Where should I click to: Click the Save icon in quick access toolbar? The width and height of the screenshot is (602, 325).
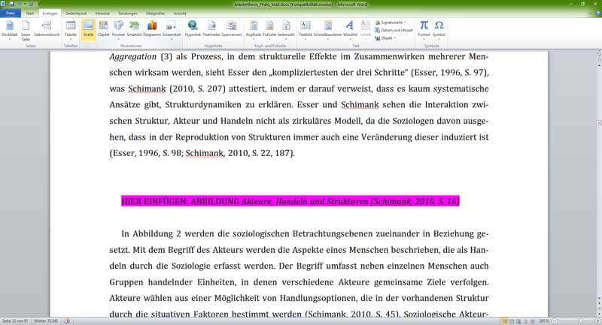pyautogui.click(x=11, y=4)
